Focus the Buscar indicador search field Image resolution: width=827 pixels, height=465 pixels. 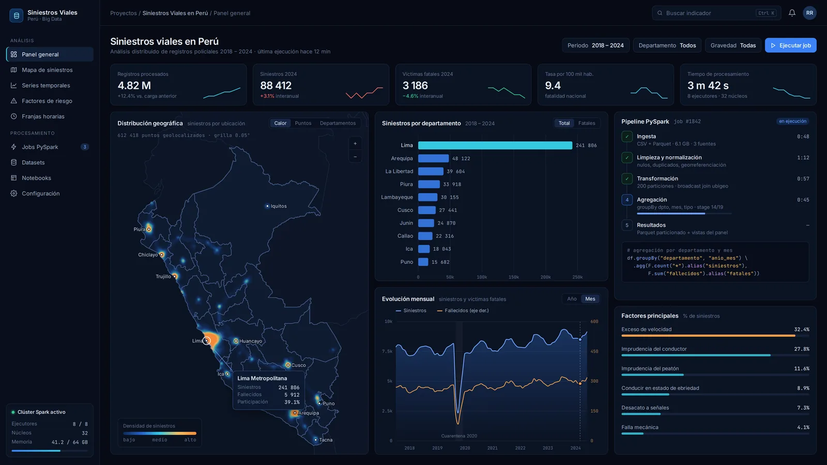[x=716, y=13]
